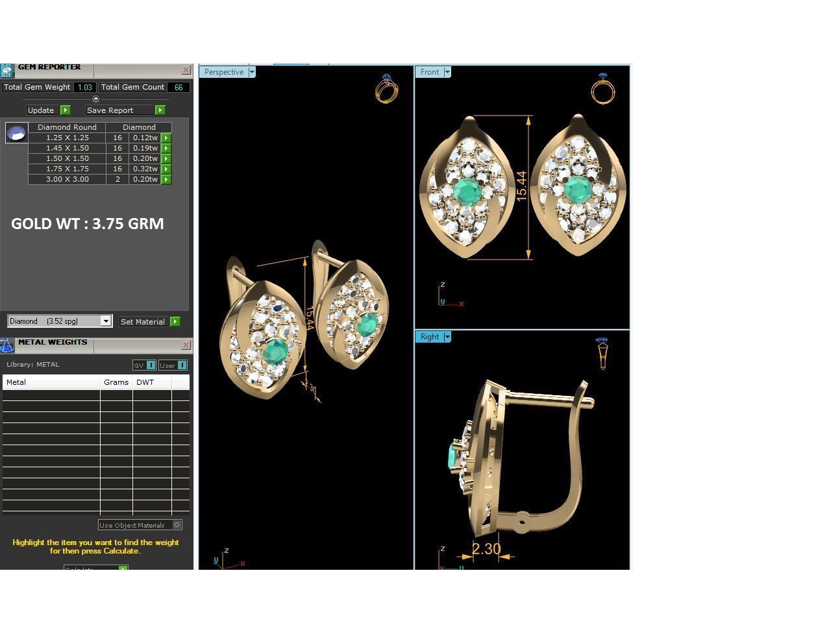
Task: Click the Gem Reporter panel icon
Action: (x=6, y=71)
